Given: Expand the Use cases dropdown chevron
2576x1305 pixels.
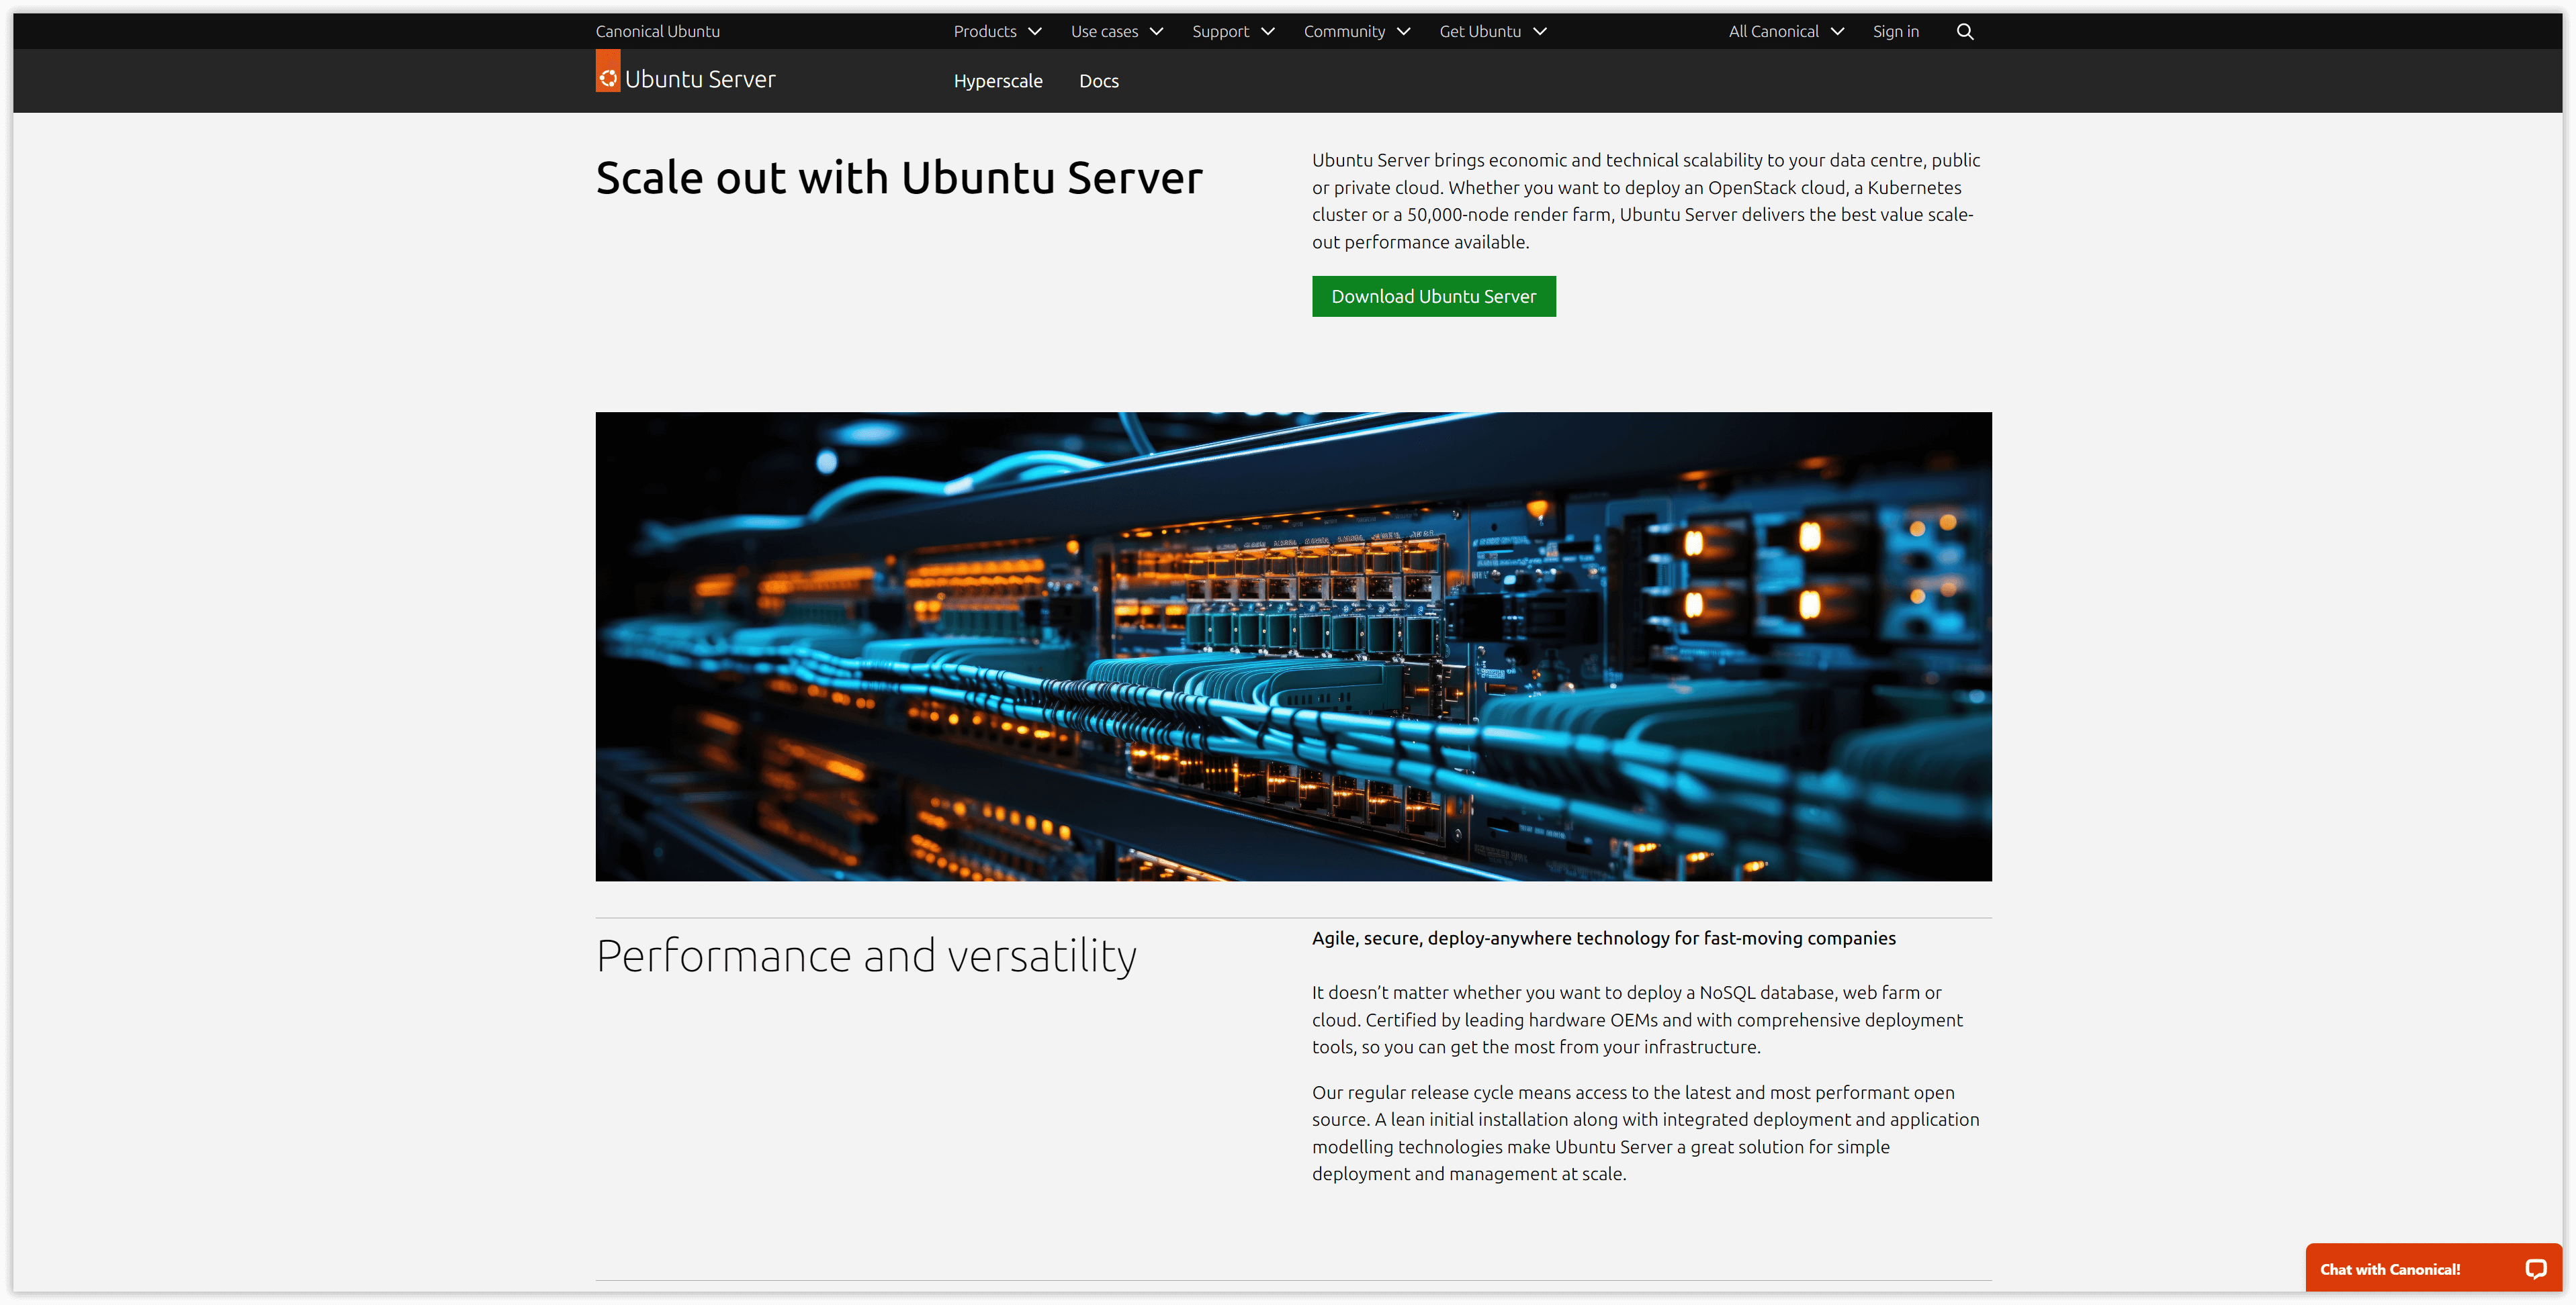Looking at the screenshot, I should click(x=1157, y=31).
